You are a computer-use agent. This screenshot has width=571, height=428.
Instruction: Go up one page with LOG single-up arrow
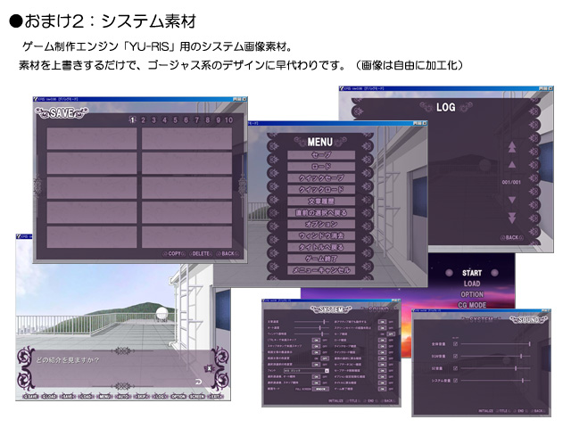click(512, 164)
